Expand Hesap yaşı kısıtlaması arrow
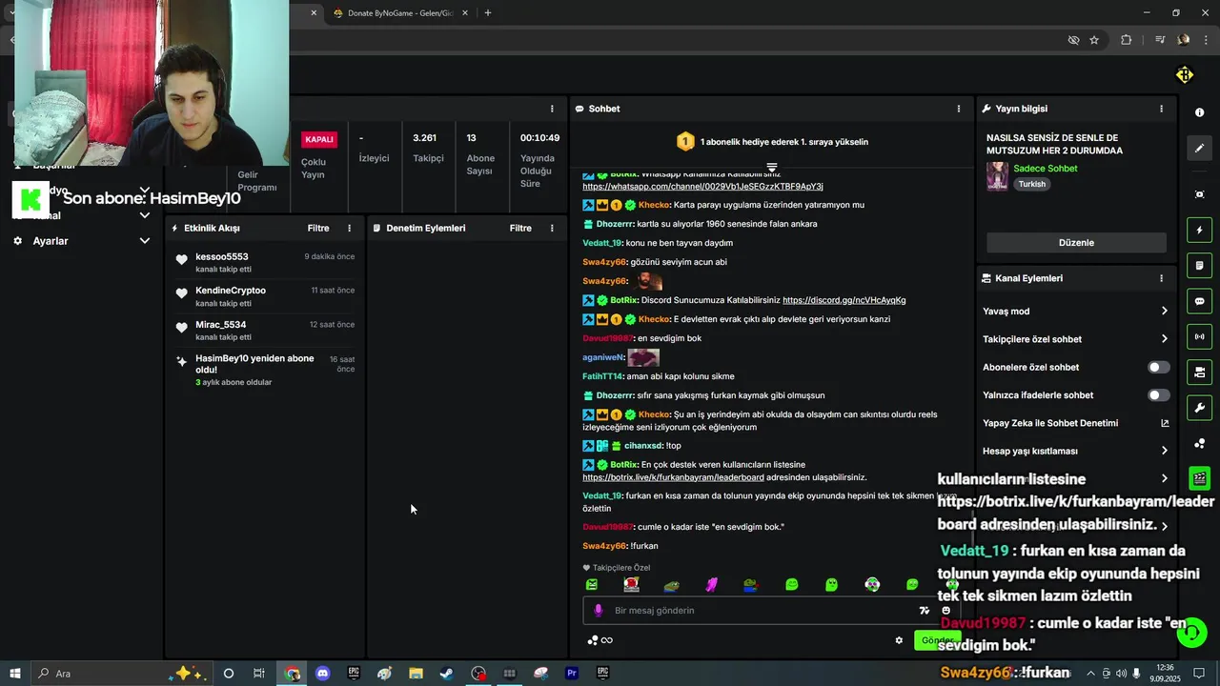This screenshot has width=1220, height=686. [1164, 451]
